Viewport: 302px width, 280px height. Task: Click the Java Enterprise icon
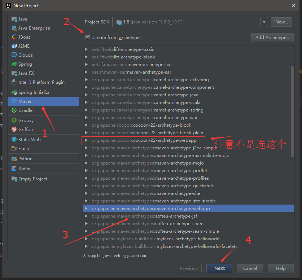(14, 28)
